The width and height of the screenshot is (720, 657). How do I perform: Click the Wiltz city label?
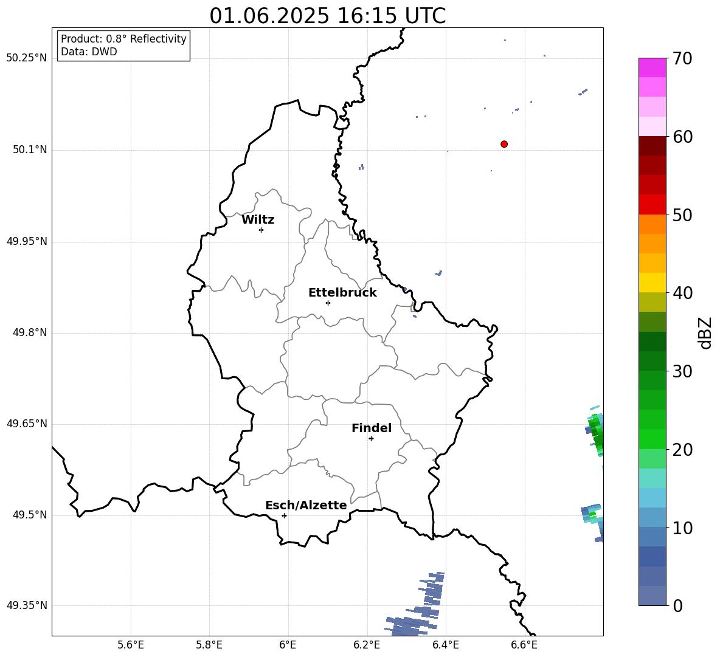[258, 220]
